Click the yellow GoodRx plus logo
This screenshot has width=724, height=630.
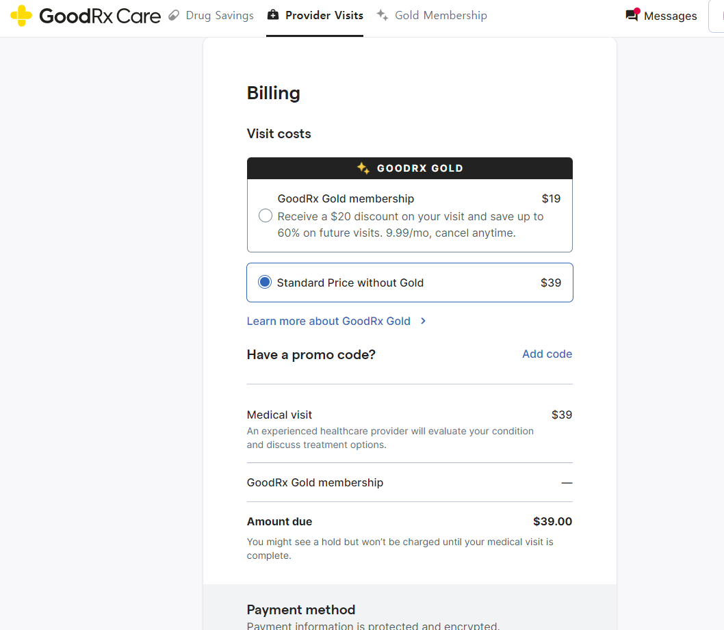[x=21, y=15]
